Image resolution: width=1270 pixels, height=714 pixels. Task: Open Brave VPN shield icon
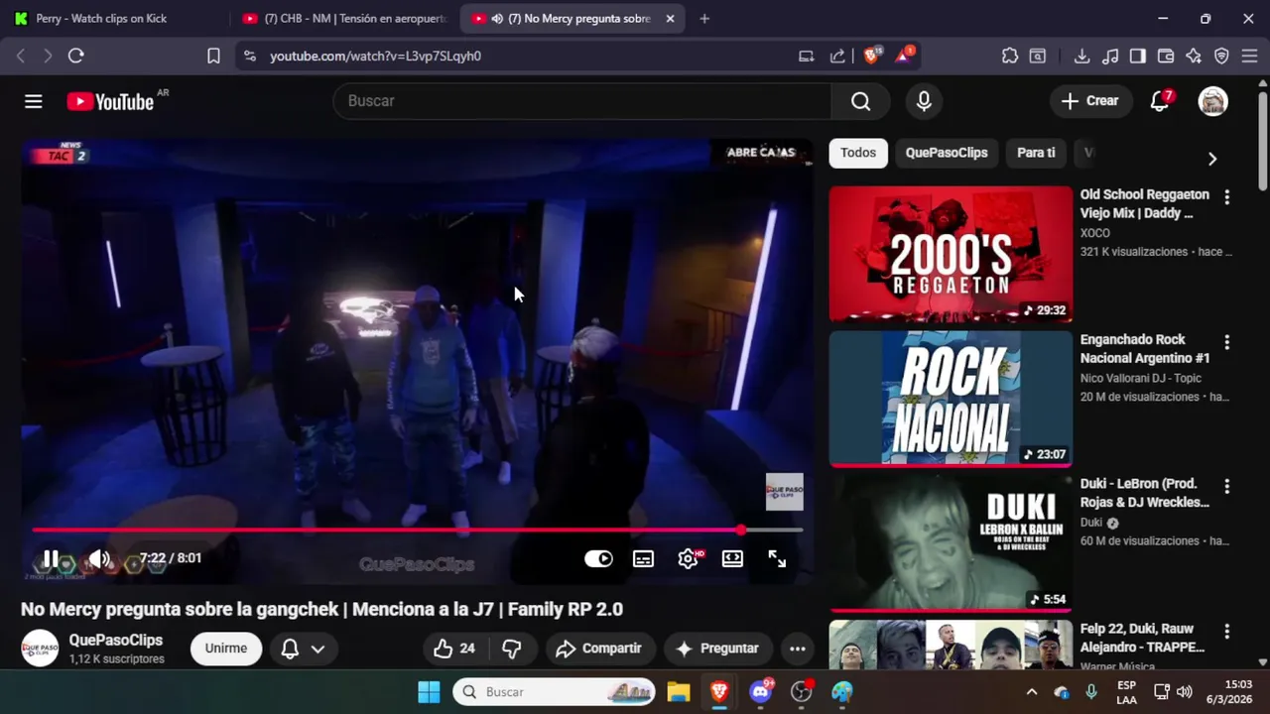pos(1221,56)
